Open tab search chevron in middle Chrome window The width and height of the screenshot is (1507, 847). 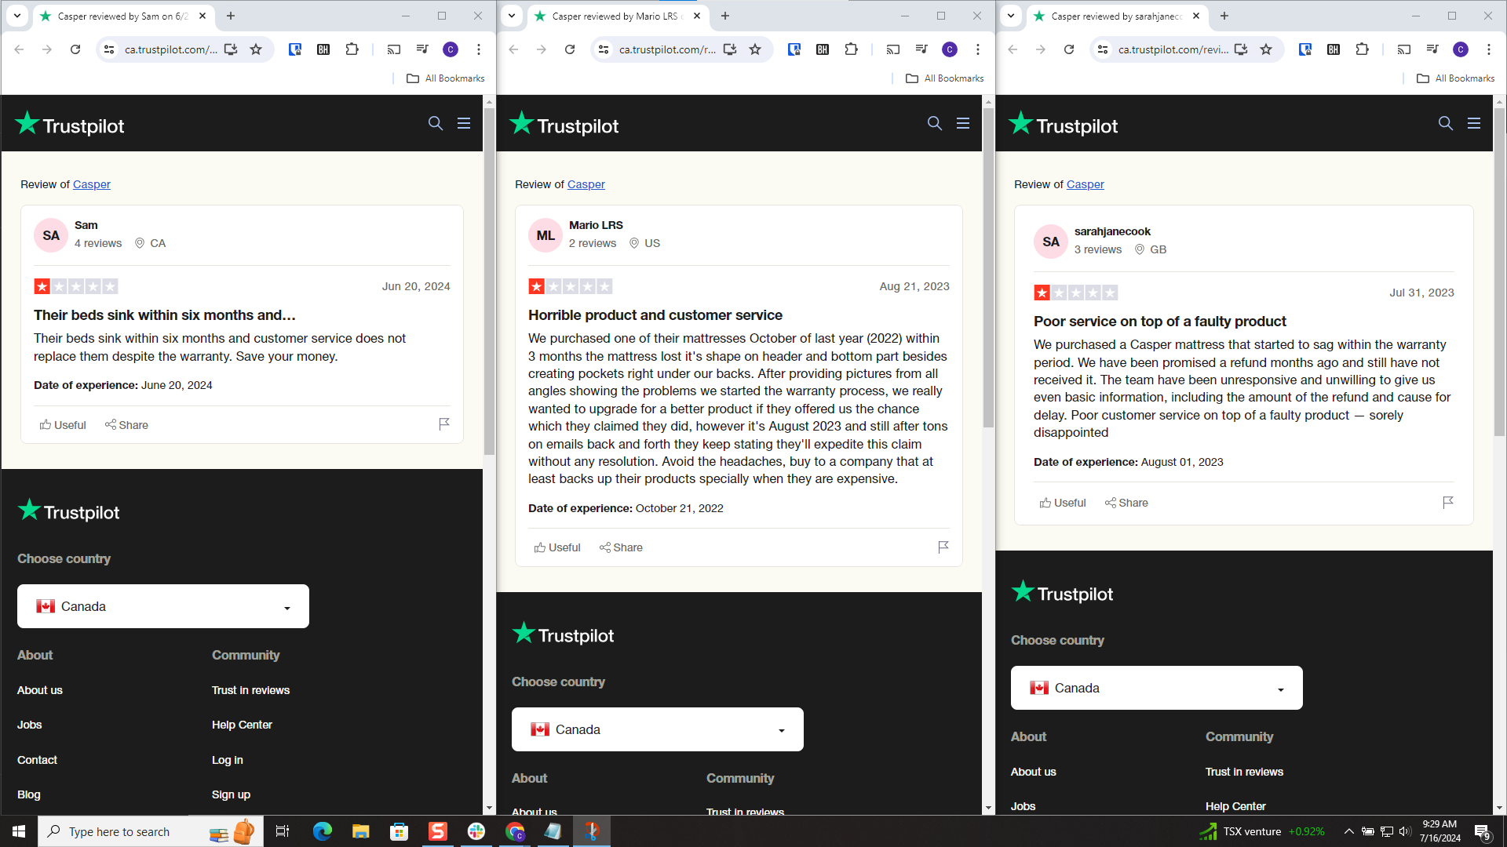pyautogui.click(x=512, y=16)
